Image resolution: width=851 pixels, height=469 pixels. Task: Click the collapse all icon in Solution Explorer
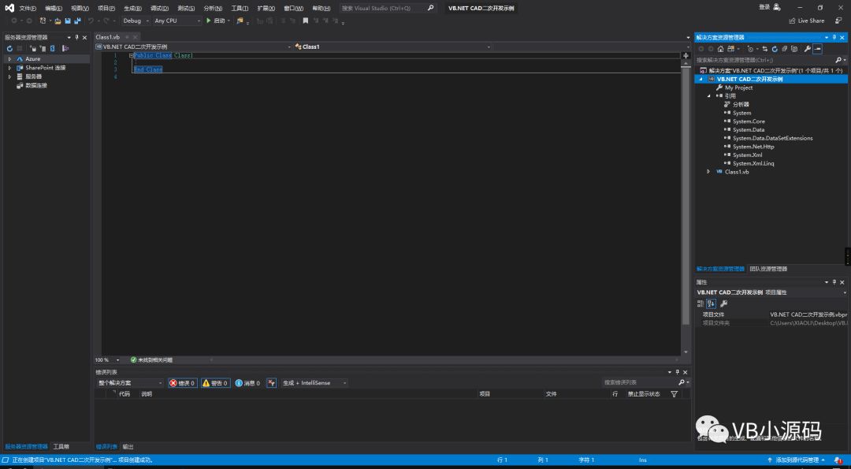784,49
